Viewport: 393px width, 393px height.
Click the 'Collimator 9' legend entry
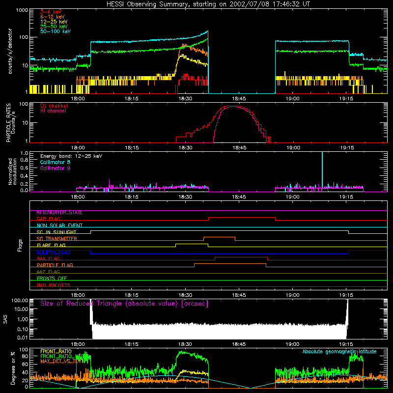pyautogui.click(x=55, y=168)
